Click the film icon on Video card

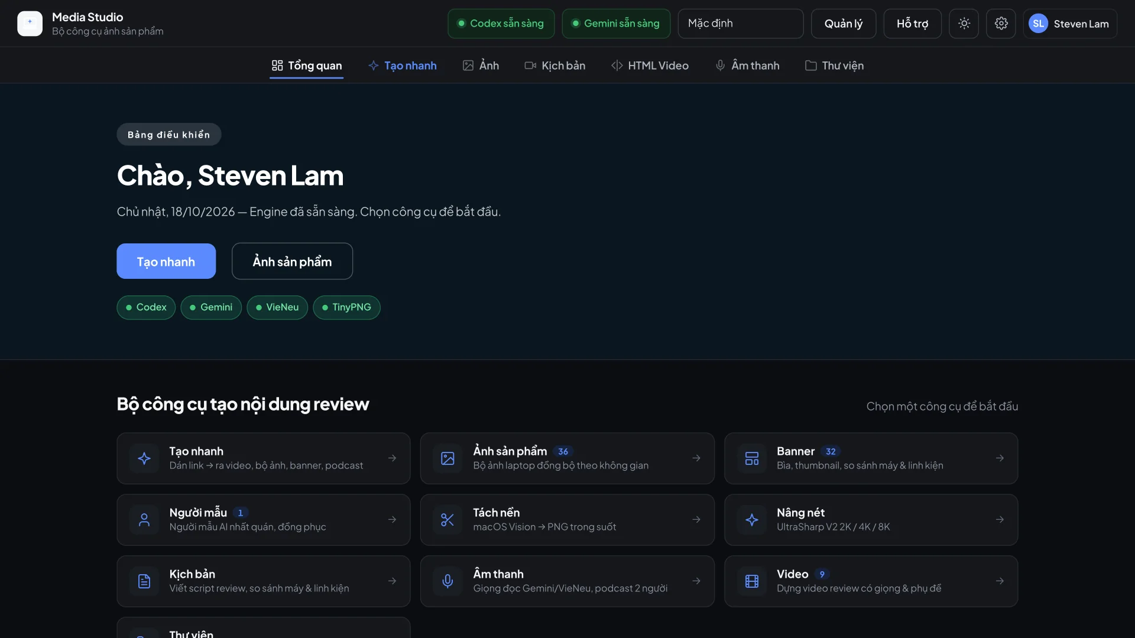tap(751, 581)
